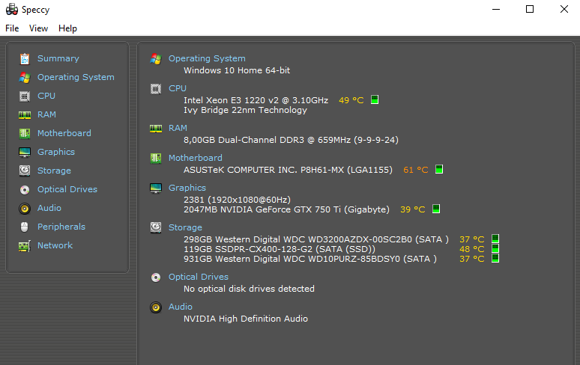The height and width of the screenshot is (365, 580).
Task: Click the Motherboard heading in the summary panel
Action: [x=195, y=158]
